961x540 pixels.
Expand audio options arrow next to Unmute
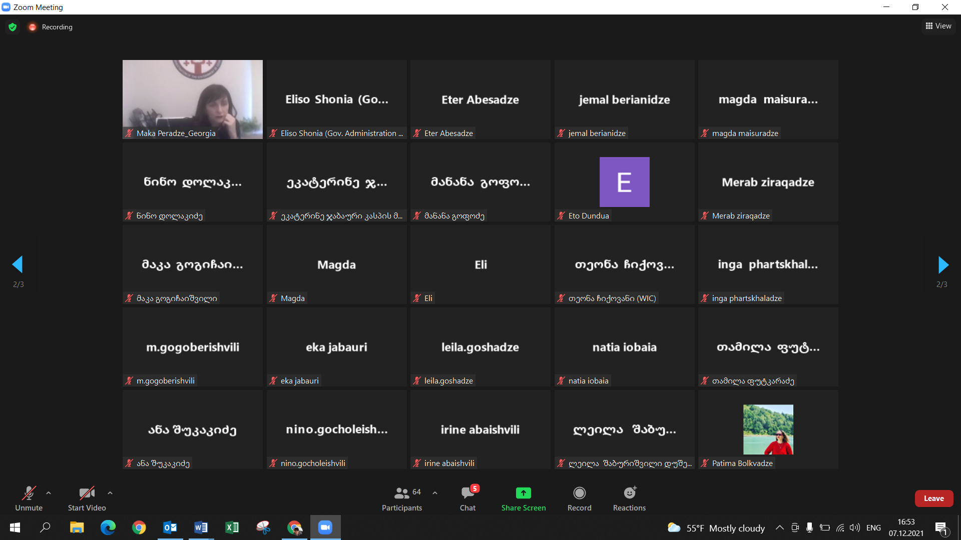tap(49, 493)
